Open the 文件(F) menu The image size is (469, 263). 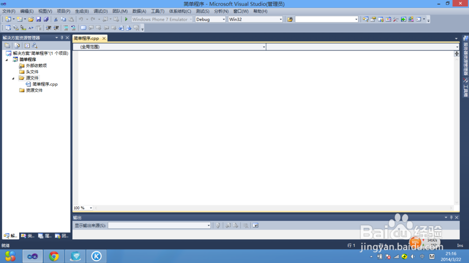click(8, 11)
